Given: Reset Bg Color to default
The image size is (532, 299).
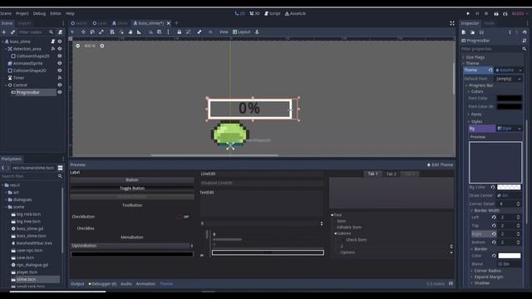Looking at the screenshot, I should click(x=493, y=187).
